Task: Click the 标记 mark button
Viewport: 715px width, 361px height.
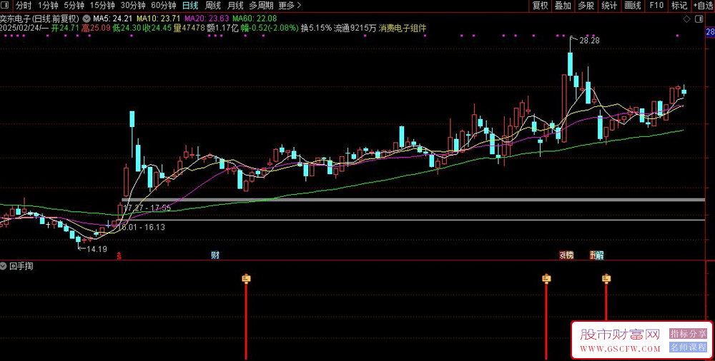Action: click(679, 6)
